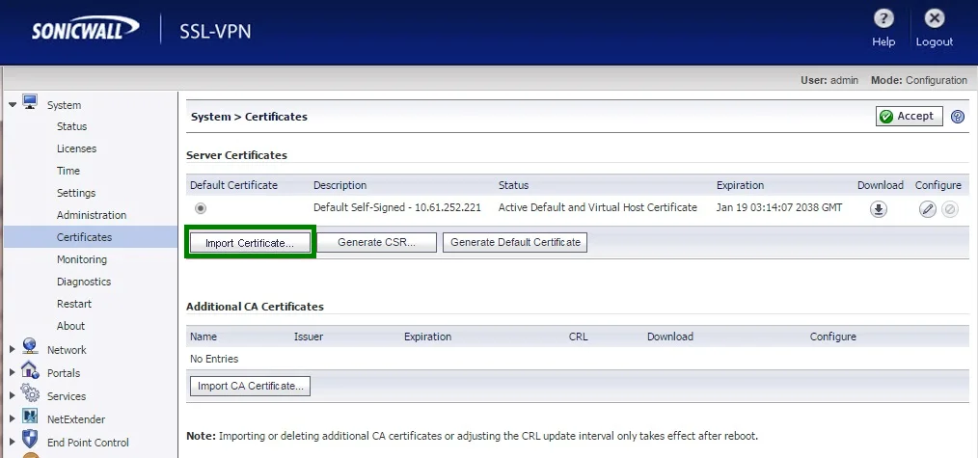Download the Default Self-Signed certificate
The height and width of the screenshot is (458, 978).
(879, 209)
